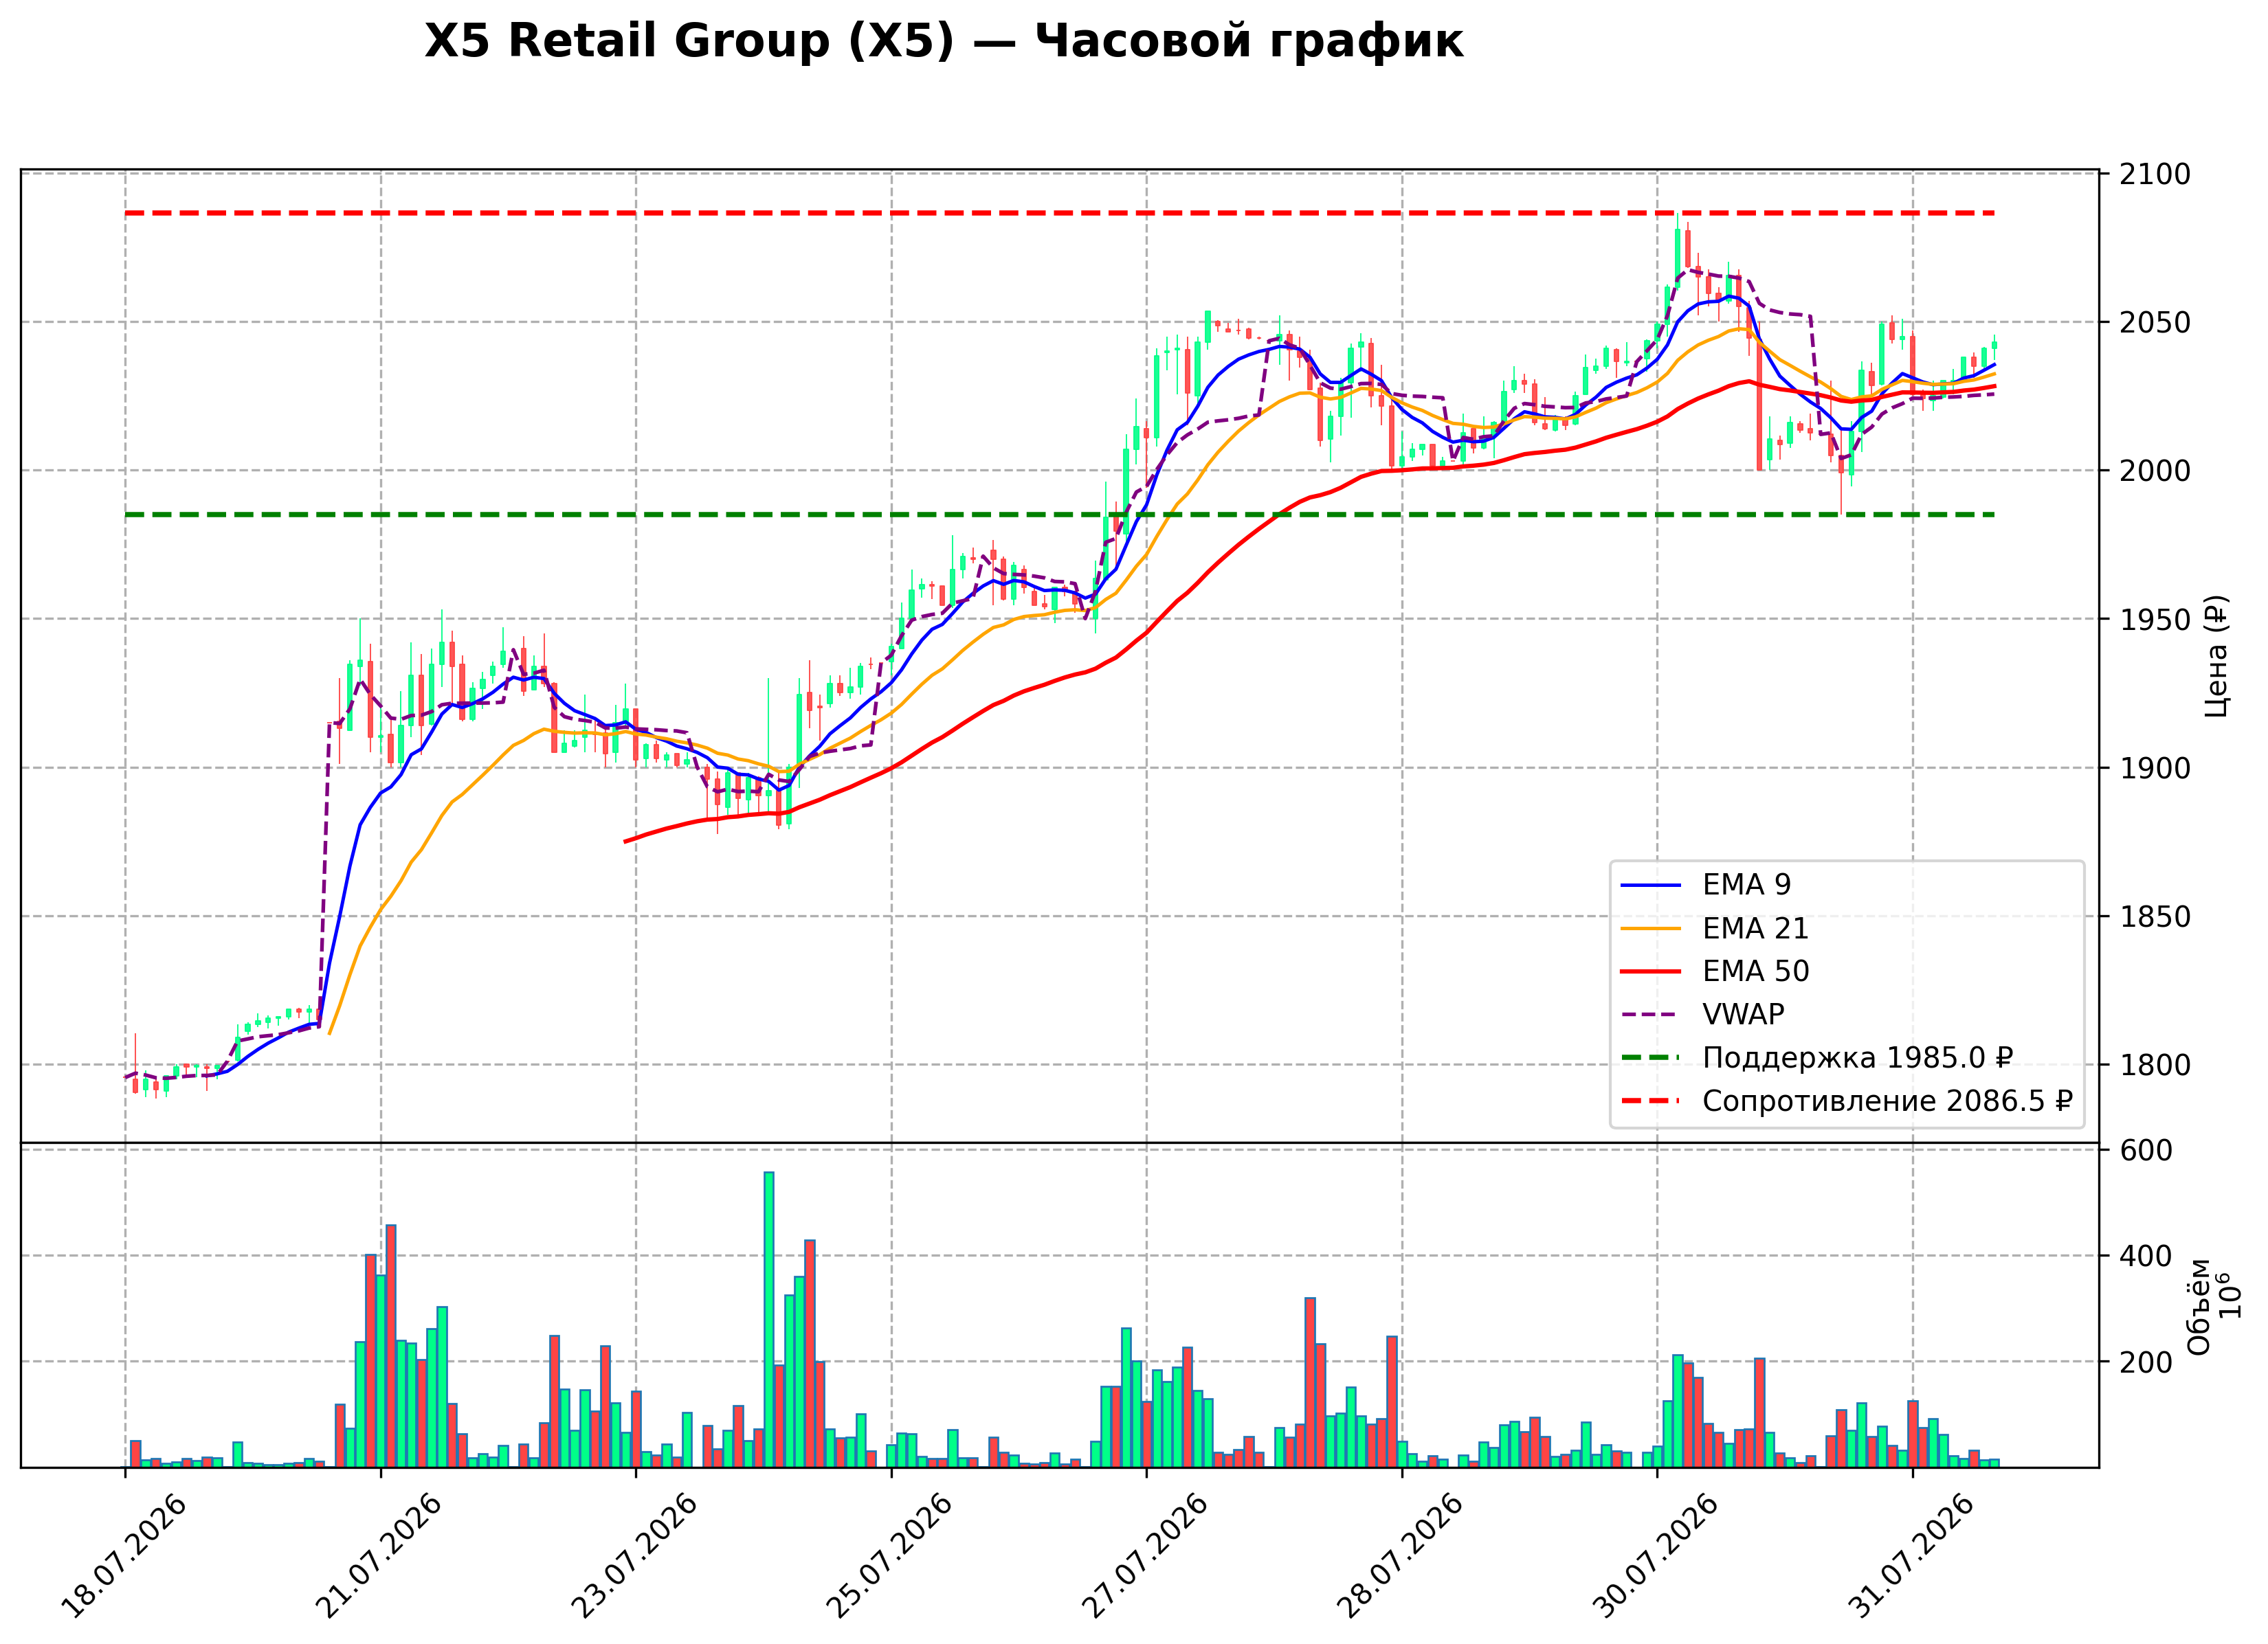The image size is (2268, 1644).
Task: Click the date label "18.07.2026"
Action: [x=124, y=1556]
